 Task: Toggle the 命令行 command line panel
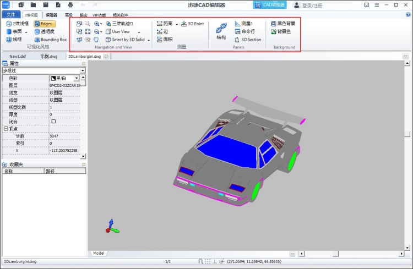(244, 31)
